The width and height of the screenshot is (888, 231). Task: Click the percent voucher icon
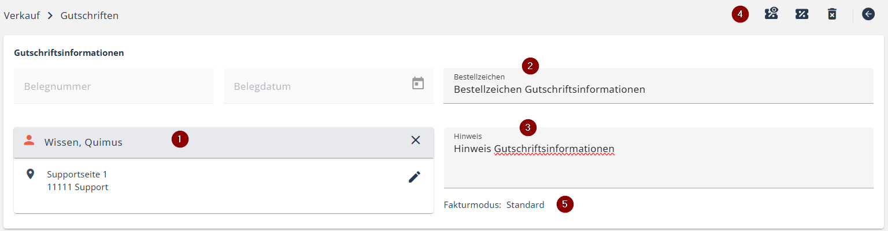(x=802, y=14)
